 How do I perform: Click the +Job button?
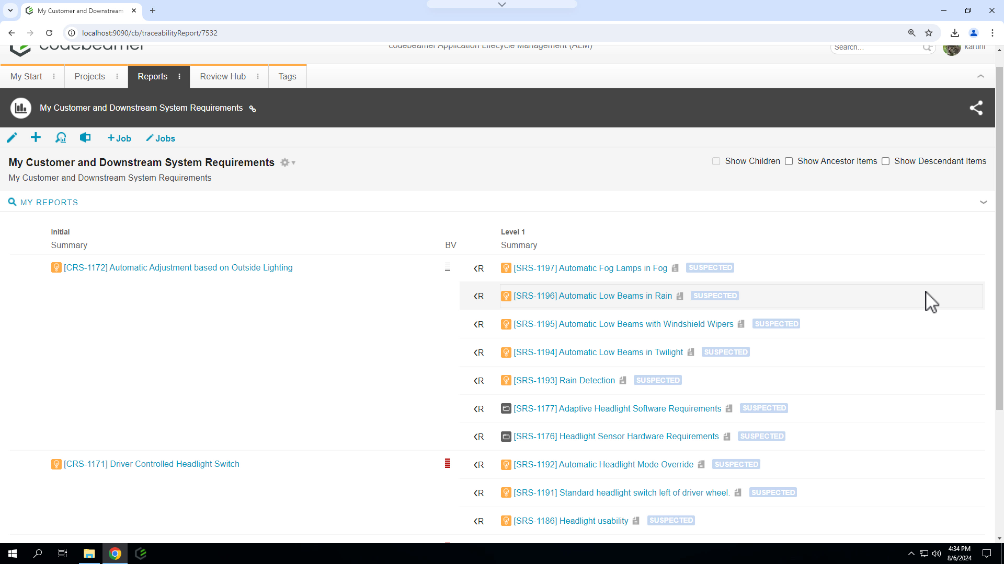pyautogui.click(x=119, y=138)
